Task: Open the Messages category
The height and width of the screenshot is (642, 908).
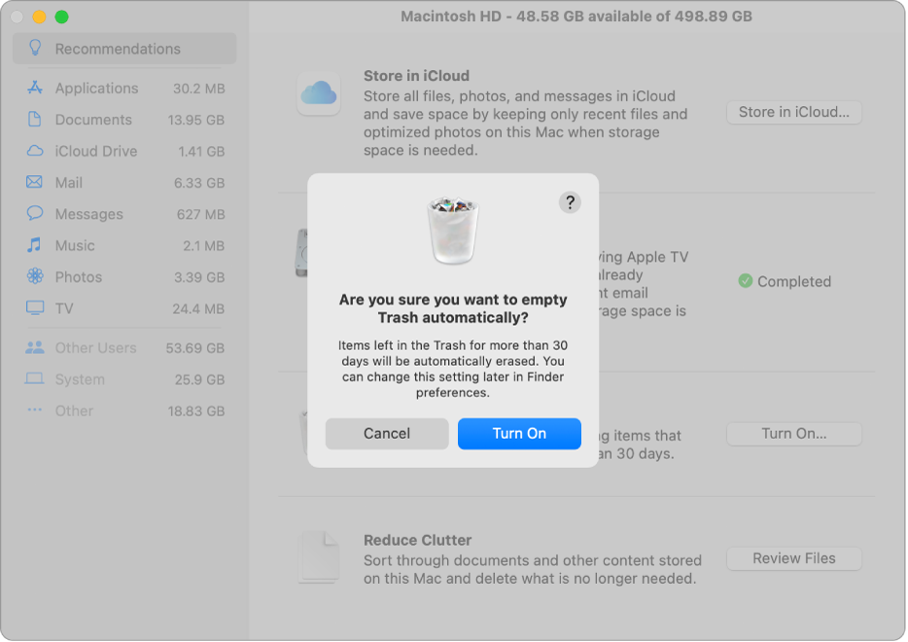Action: (124, 214)
